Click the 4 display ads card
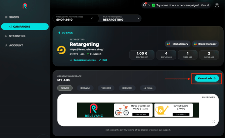This screenshot has height=138, width=225. coord(166,55)
